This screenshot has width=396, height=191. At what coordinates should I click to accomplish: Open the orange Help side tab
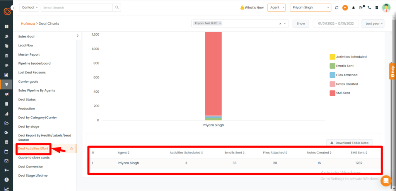pos(393,71)
